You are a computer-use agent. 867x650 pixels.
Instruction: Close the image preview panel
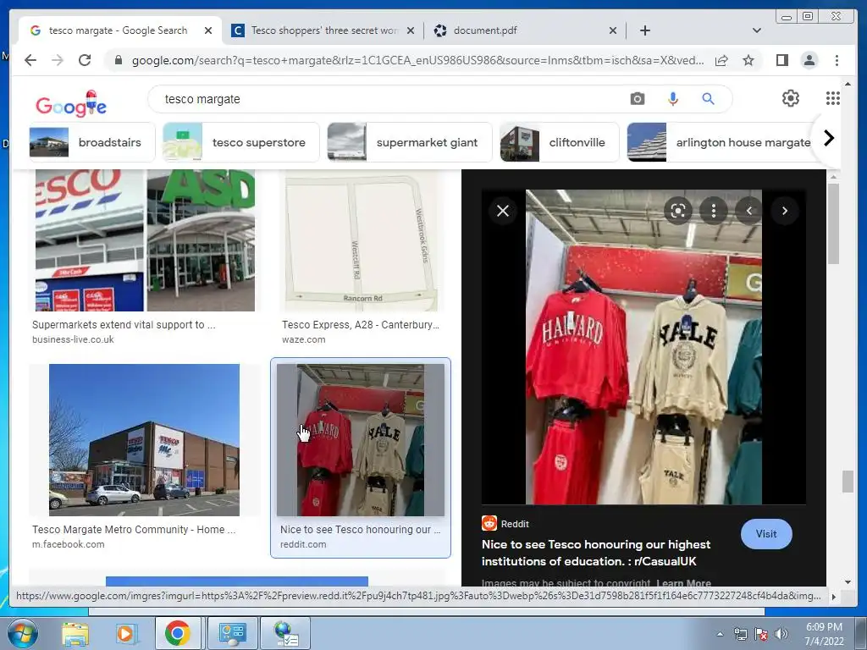503,211
